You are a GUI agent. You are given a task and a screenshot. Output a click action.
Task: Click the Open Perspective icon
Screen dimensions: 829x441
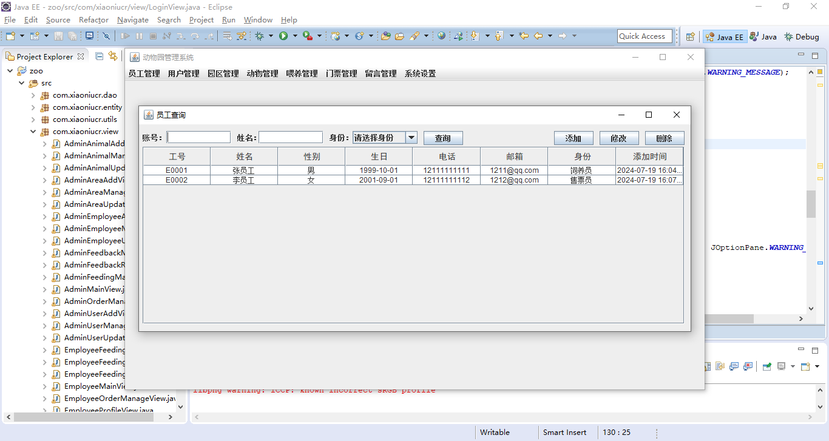(x=690, y=37)
